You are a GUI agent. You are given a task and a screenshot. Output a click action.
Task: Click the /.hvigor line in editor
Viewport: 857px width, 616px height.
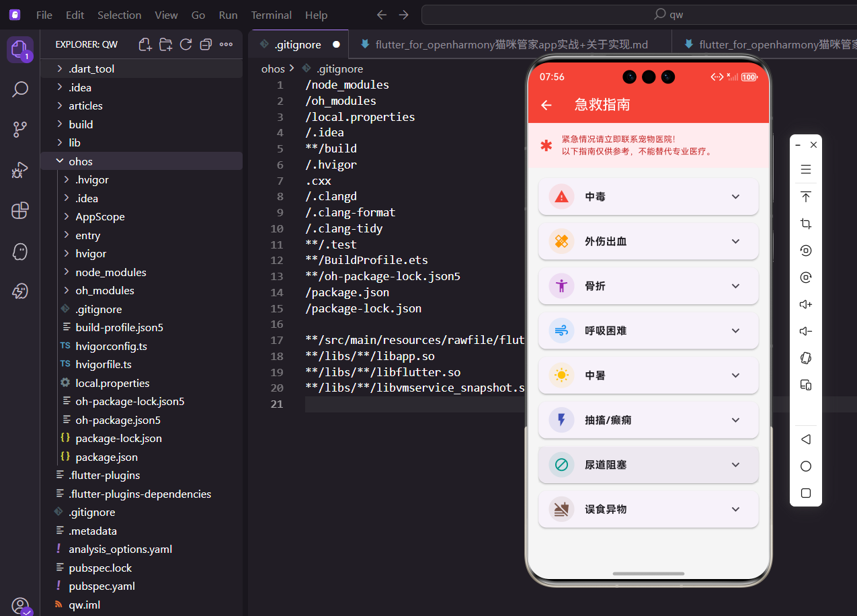point(331,165)
